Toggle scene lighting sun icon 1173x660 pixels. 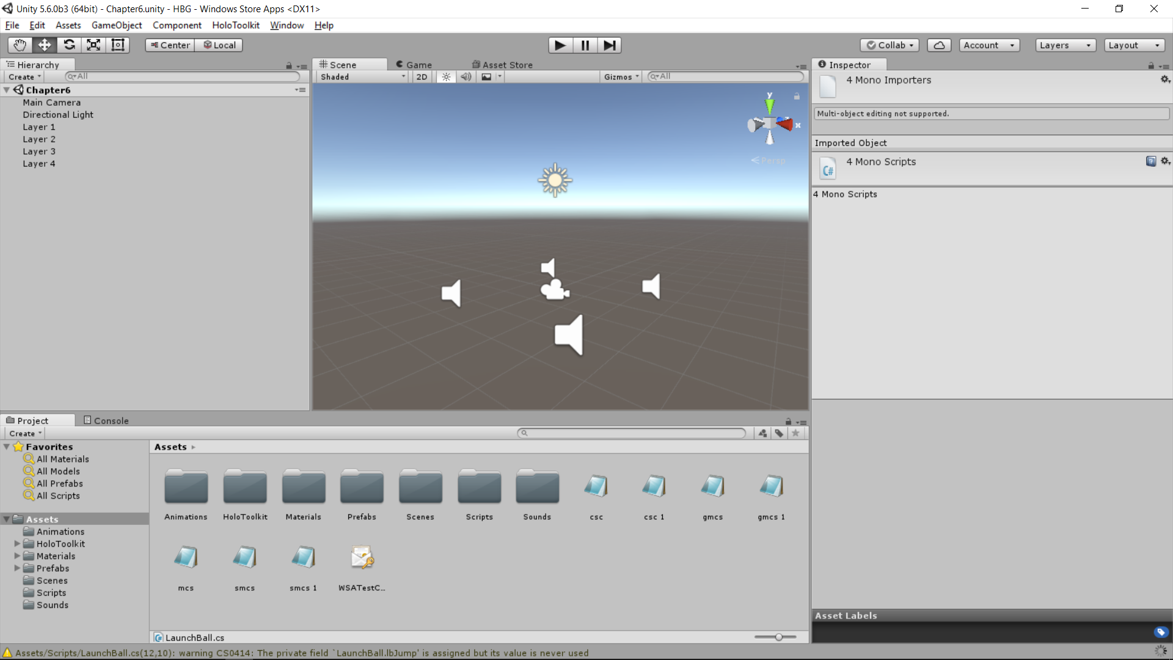[447, 77]
